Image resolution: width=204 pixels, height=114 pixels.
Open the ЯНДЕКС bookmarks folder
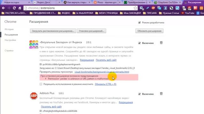[64, 13]
